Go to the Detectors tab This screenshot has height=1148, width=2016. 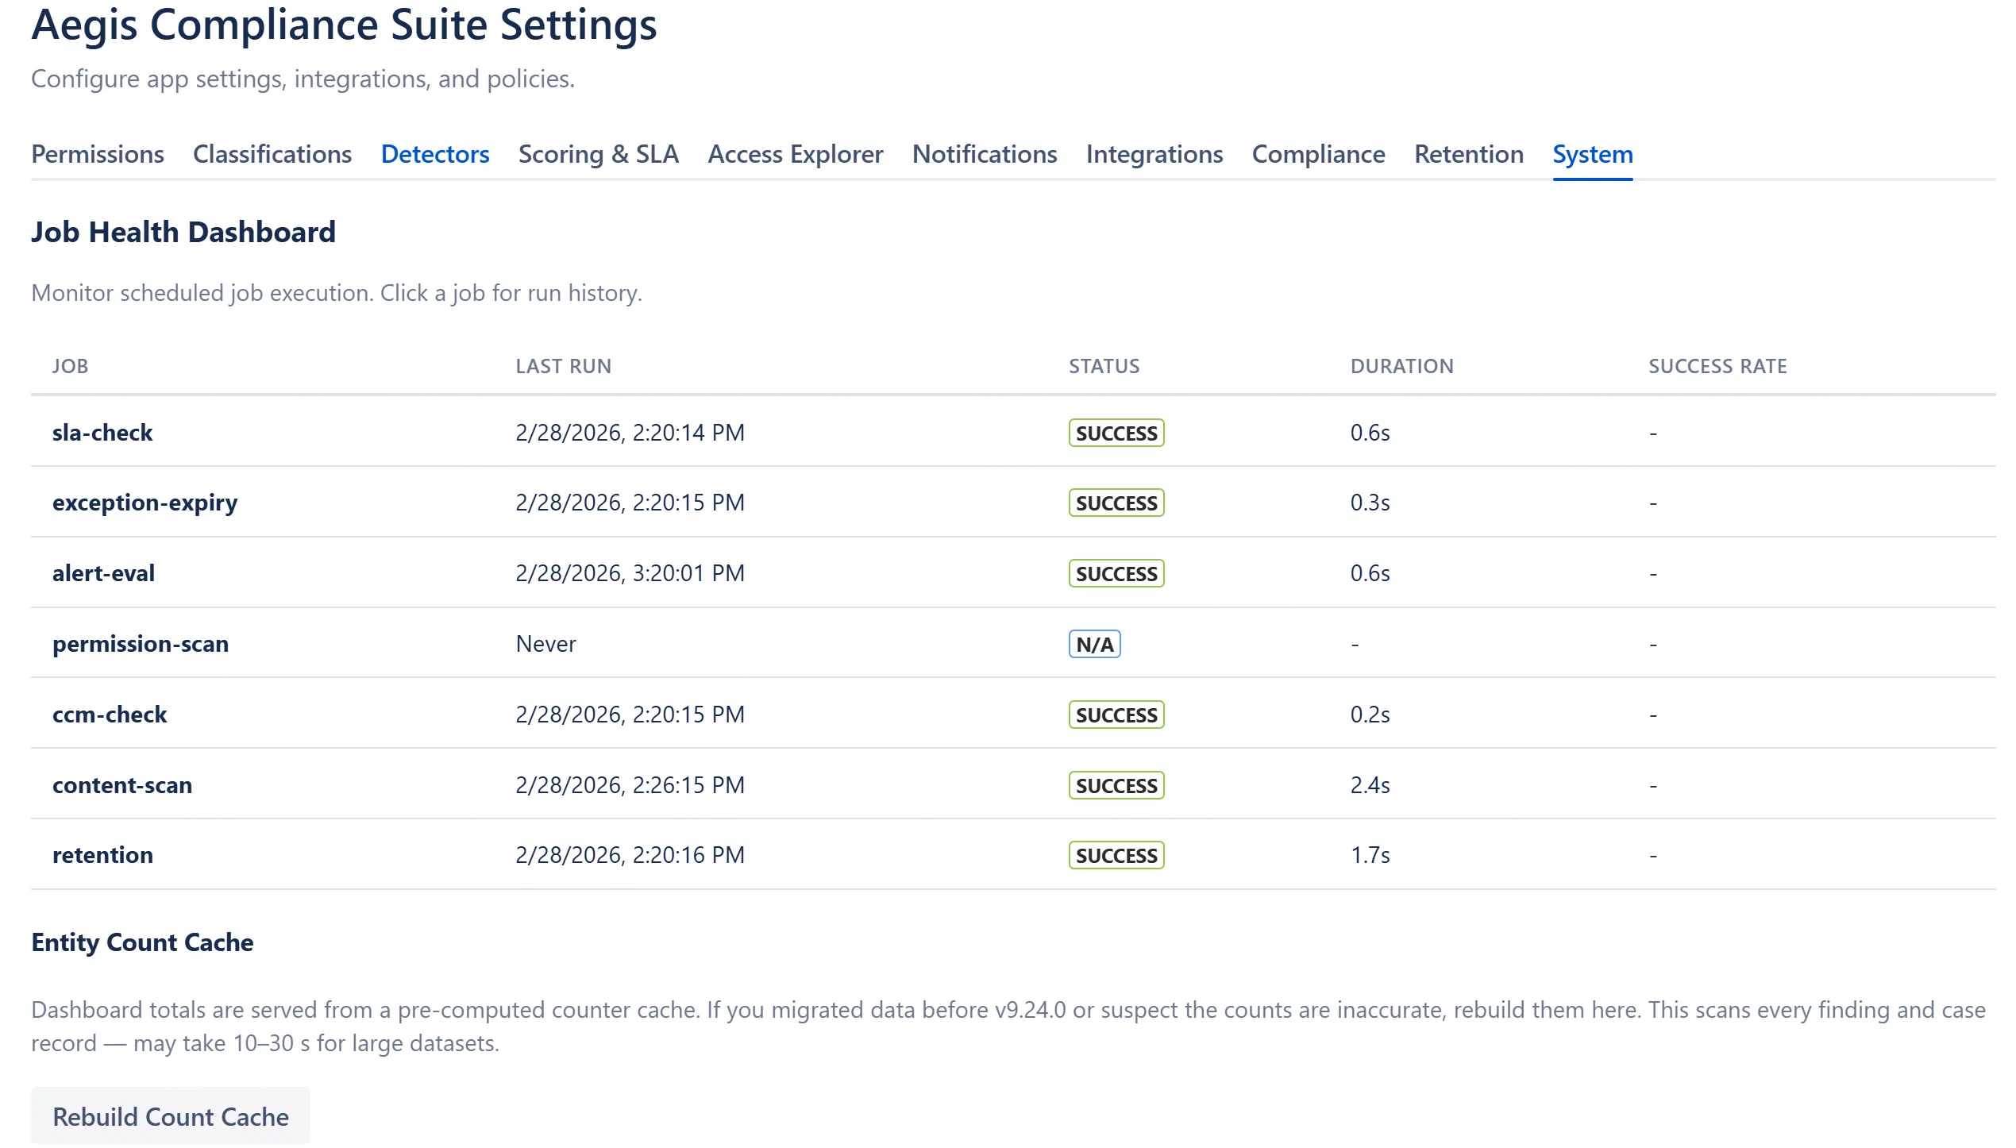tap(435, 154)
